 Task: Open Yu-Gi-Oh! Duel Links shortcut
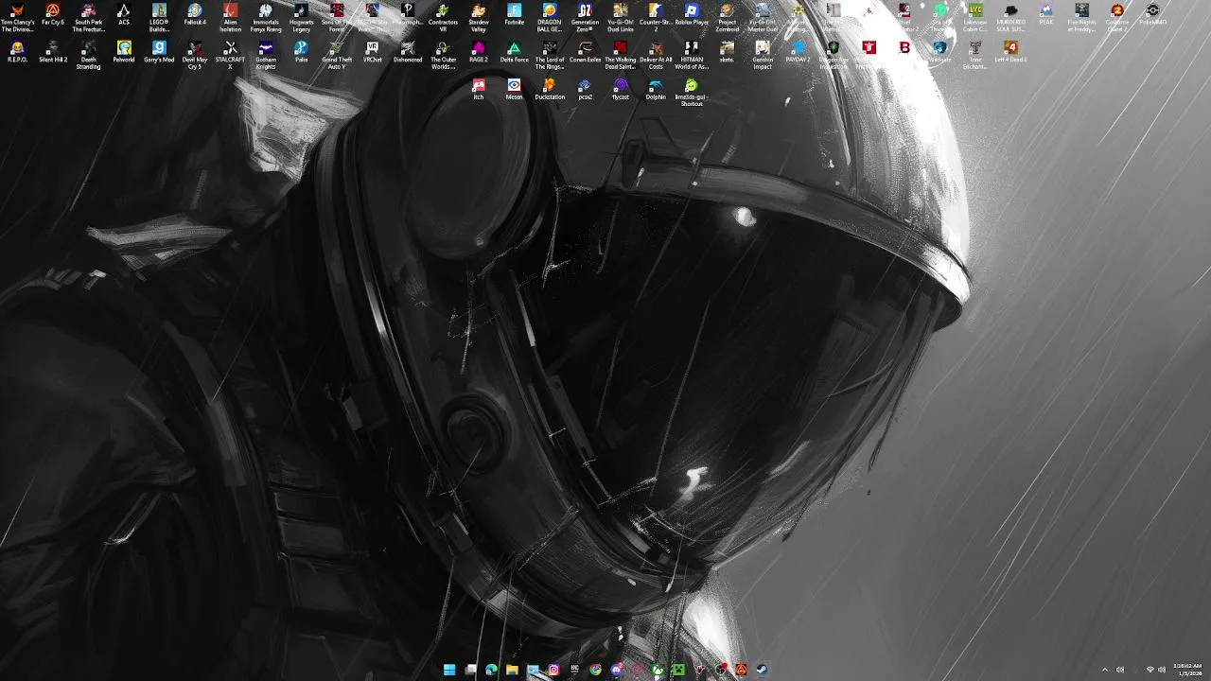(x=621, y=17)
